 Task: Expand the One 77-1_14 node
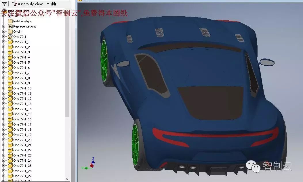[x=3, y=109]
